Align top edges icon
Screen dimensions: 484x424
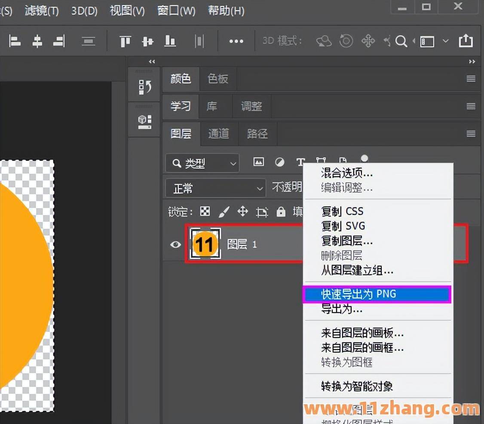125,41
